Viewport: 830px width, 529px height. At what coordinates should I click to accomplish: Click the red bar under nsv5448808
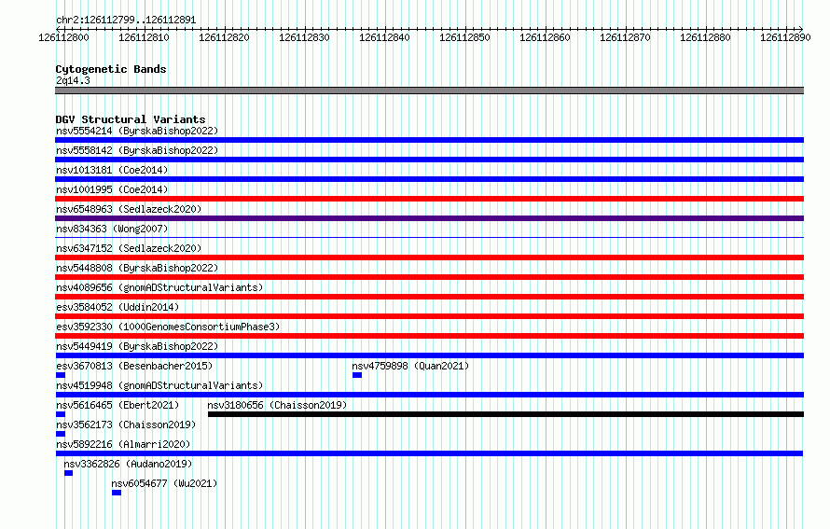pos(429,277)
